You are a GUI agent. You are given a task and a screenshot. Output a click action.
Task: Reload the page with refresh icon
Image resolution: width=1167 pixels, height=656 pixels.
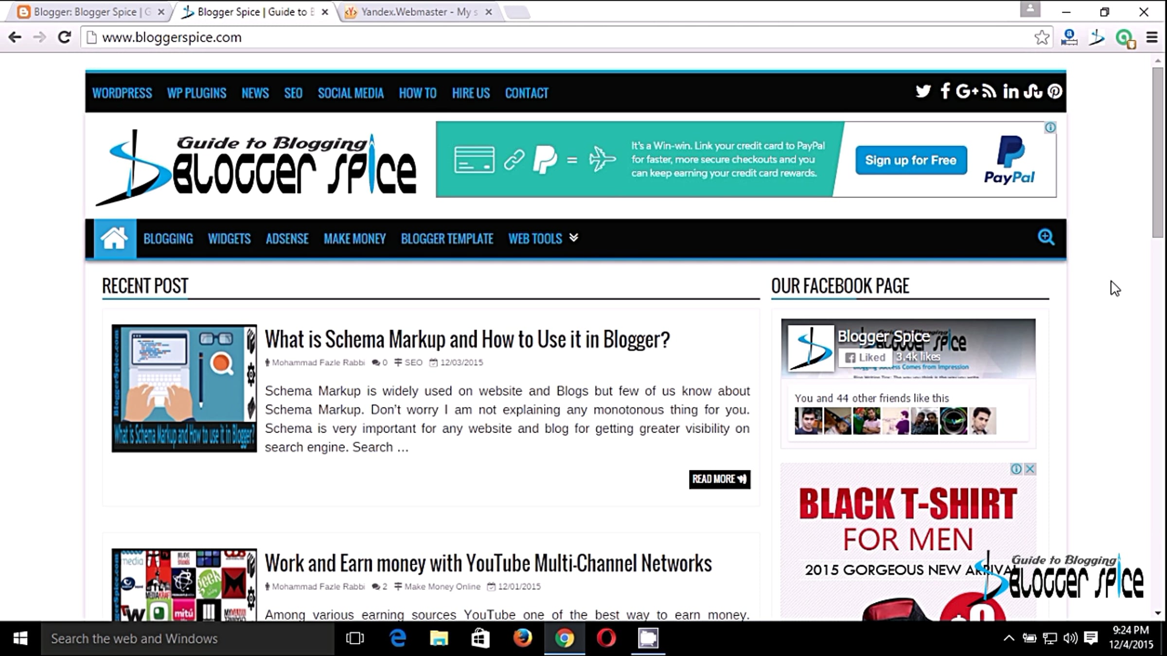pyautogui.click(x=64, y=37)
